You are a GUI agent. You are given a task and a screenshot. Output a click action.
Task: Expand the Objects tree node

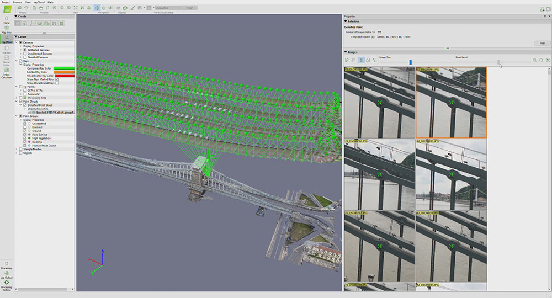pos(16,153)
